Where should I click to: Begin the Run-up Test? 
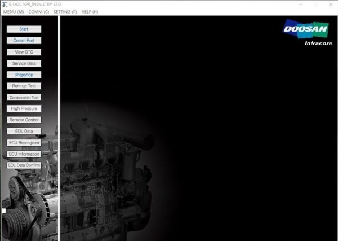24,86
